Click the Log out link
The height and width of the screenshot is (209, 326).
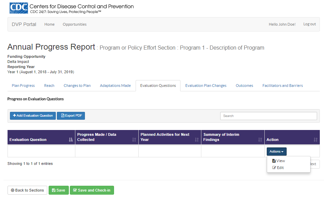(310, 24)
